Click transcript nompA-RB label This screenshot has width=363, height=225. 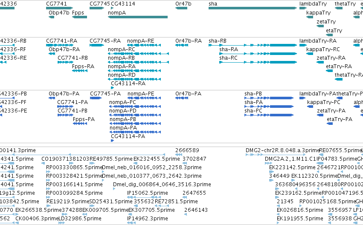[x=121, y=58]
